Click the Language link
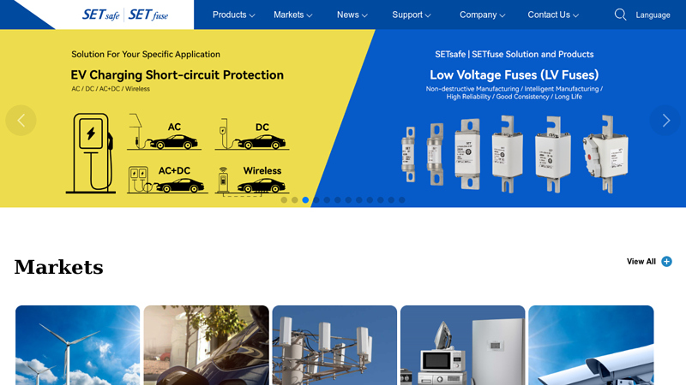The image size is (686, 385). (x=653, y=15)
